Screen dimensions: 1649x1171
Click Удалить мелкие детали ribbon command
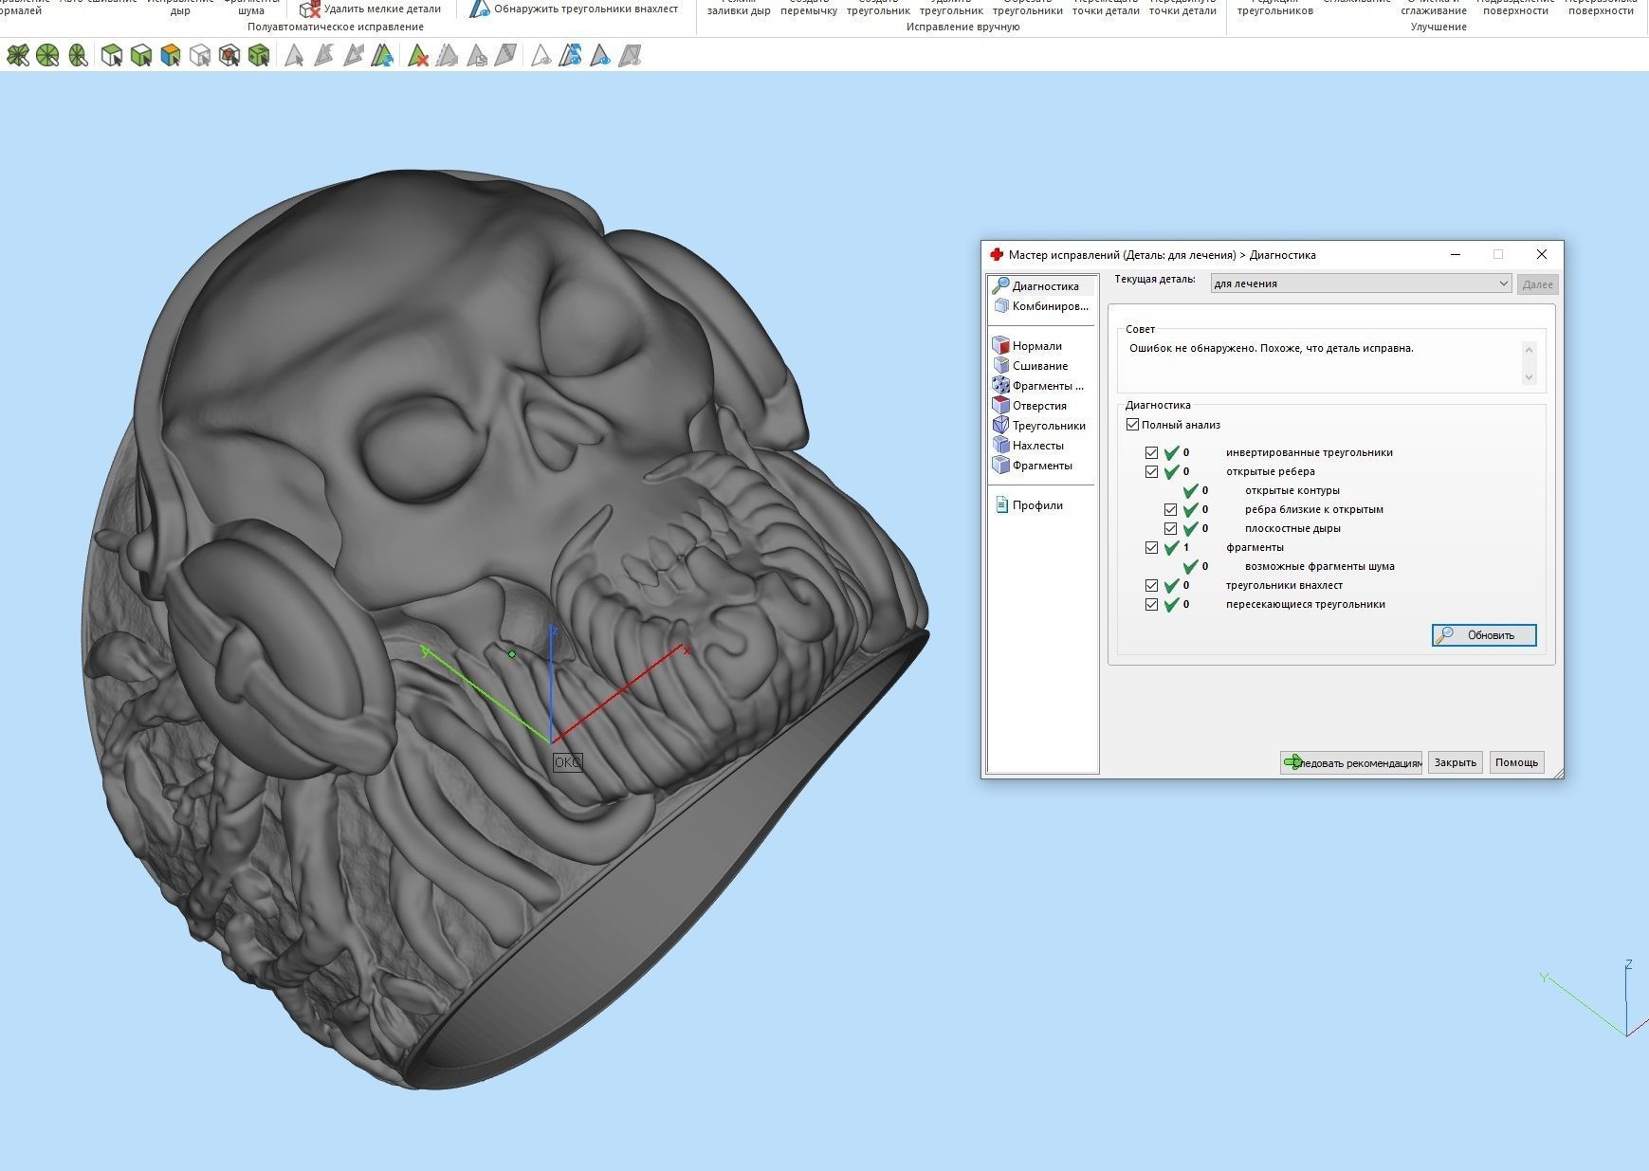(x=370, y=9)
